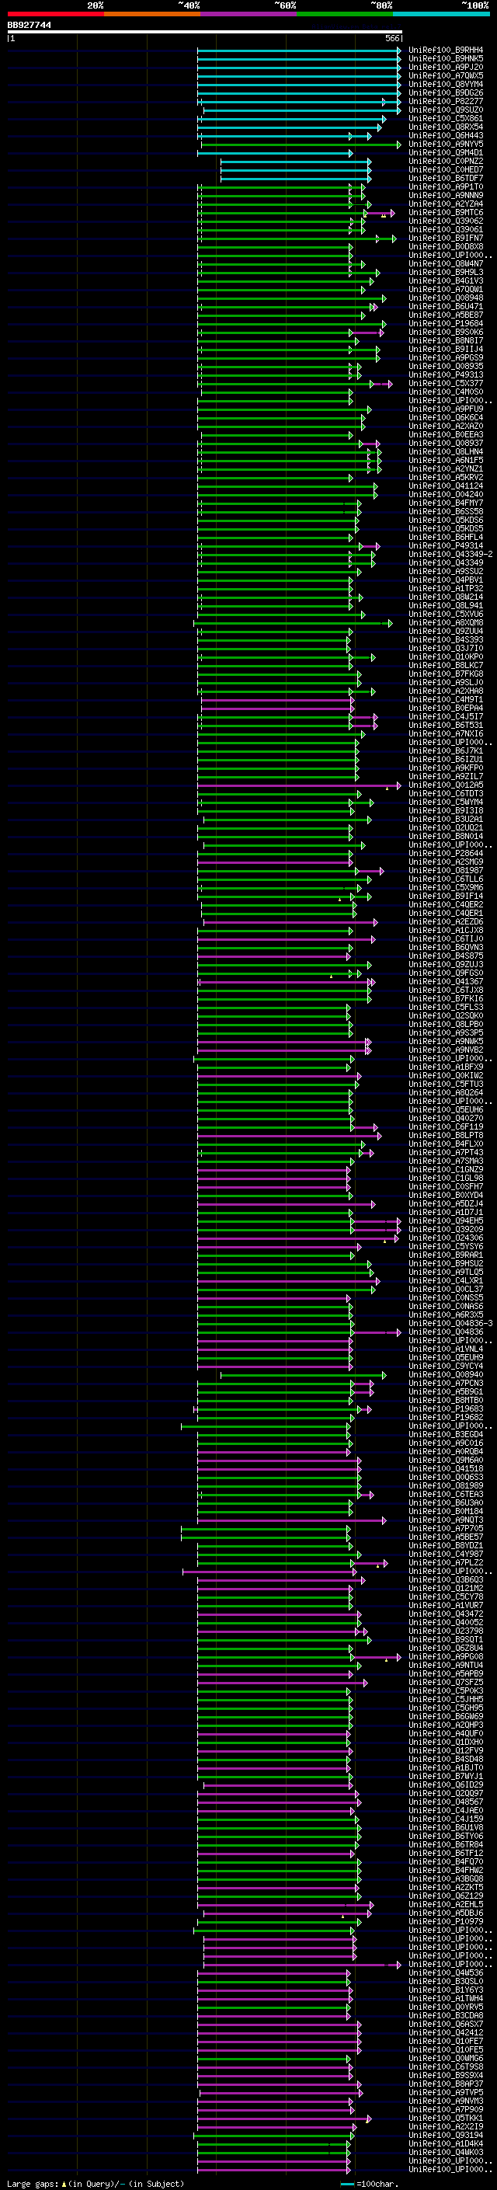Open hit UniRef100_A7QWX5
497x2190 pixels.
click(x=446, y=75)
